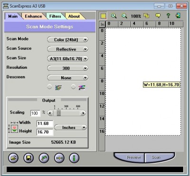Open help with green question mark
190x176 pixels.
168,16
